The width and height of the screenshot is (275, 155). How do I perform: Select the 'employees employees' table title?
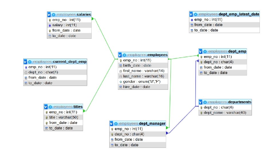[148, 55]
